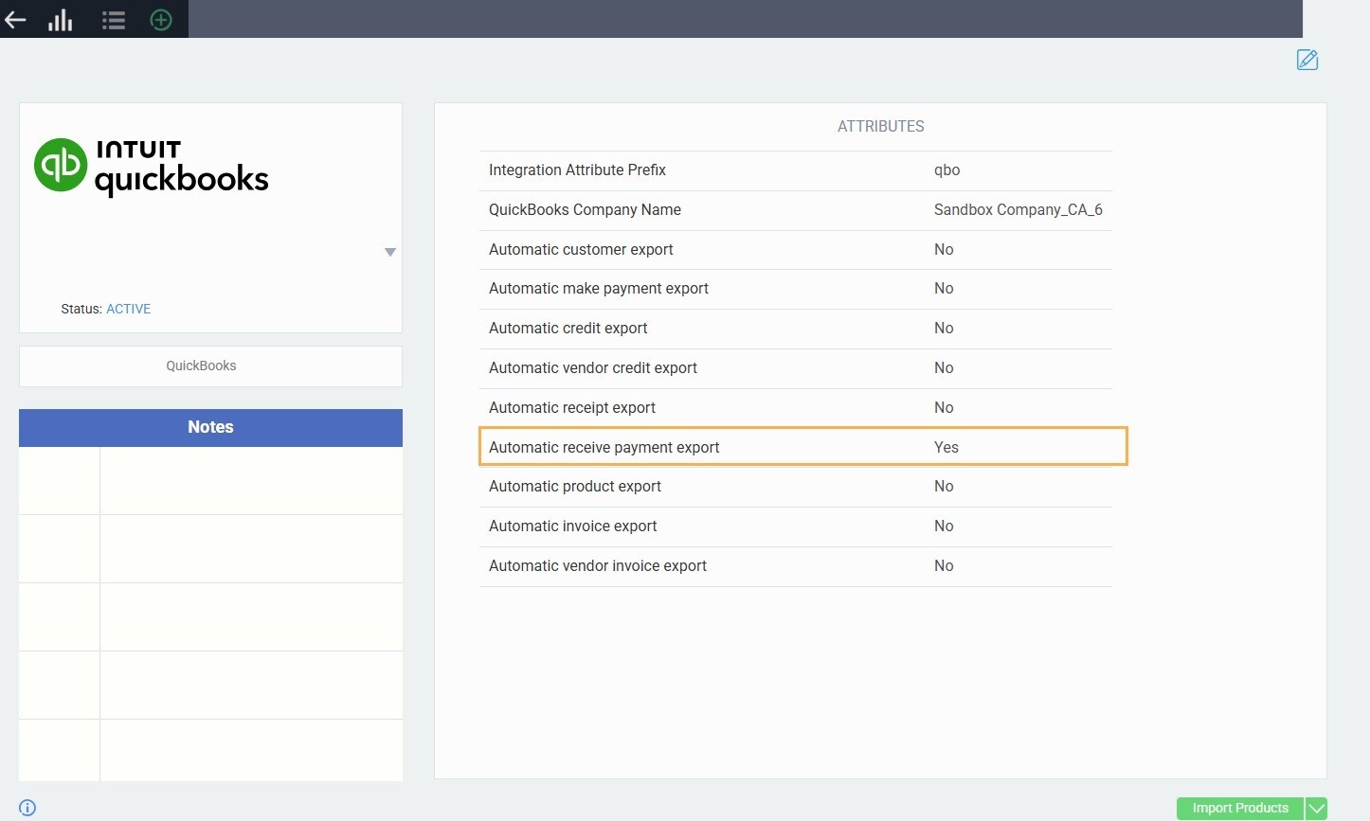Click the info icon at bottom left
The width and height of the screenshot is (1370, 821).
tap(27, 808)
